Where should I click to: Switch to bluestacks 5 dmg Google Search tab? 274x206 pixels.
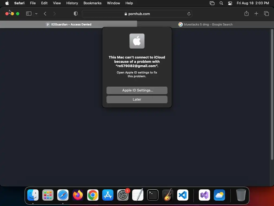(205, 24)
